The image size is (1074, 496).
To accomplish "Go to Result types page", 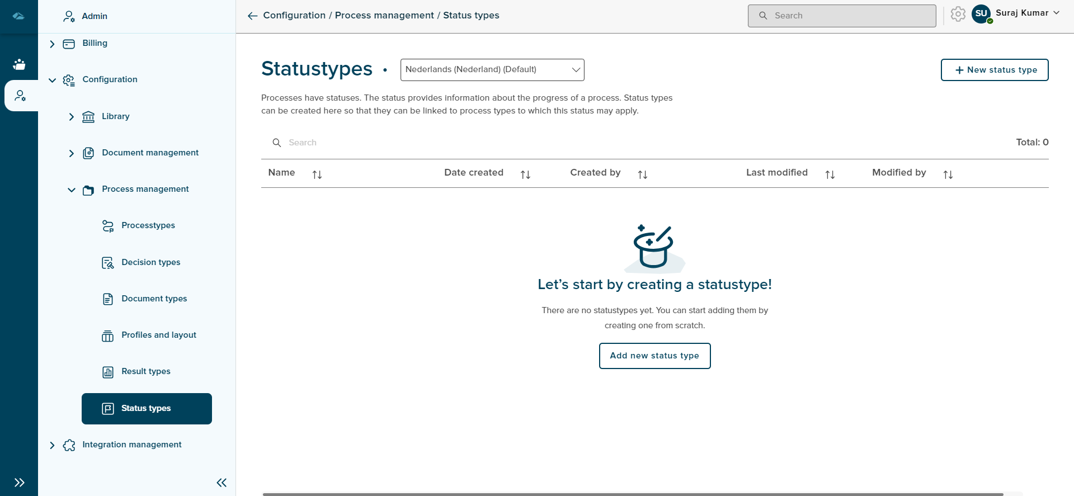I will (145, 371).
